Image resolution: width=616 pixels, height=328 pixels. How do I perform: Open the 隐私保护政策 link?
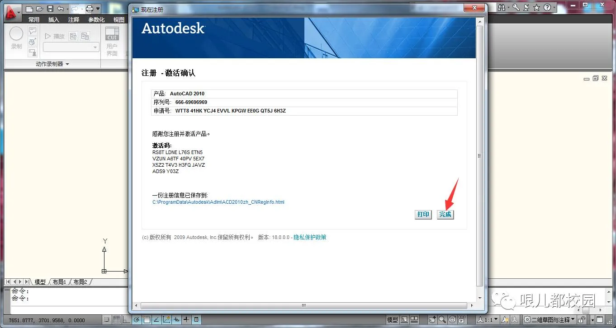point(310,237)
